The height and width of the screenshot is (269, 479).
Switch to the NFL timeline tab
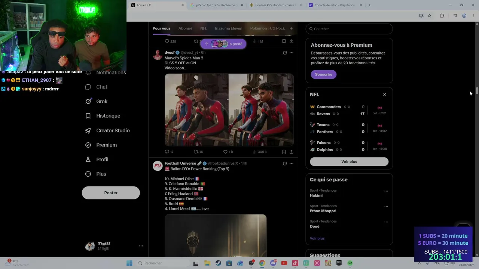coord(204,28)
